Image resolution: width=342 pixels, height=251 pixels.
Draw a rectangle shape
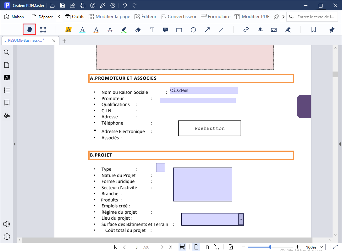coord(179,30)
